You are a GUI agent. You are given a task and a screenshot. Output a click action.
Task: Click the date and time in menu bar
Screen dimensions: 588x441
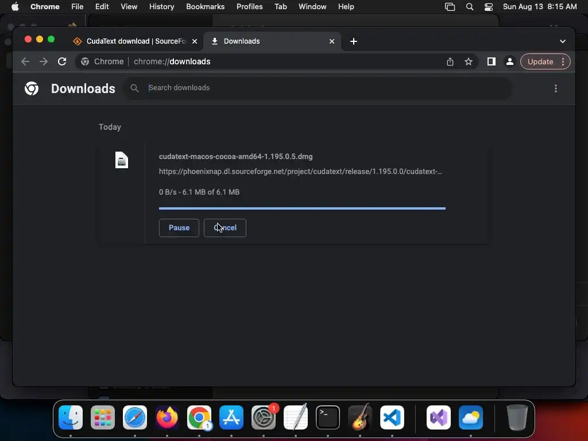(540, 7)
